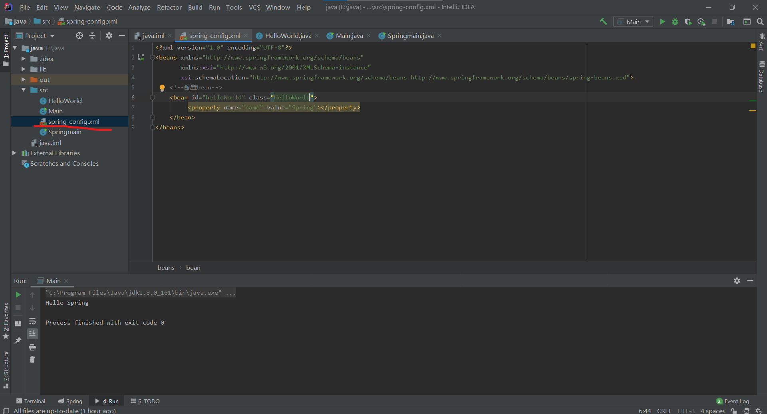The image size is (767, 414).
Task: Toggle the 7: Structure side tool window
Action: click(6, 370)
